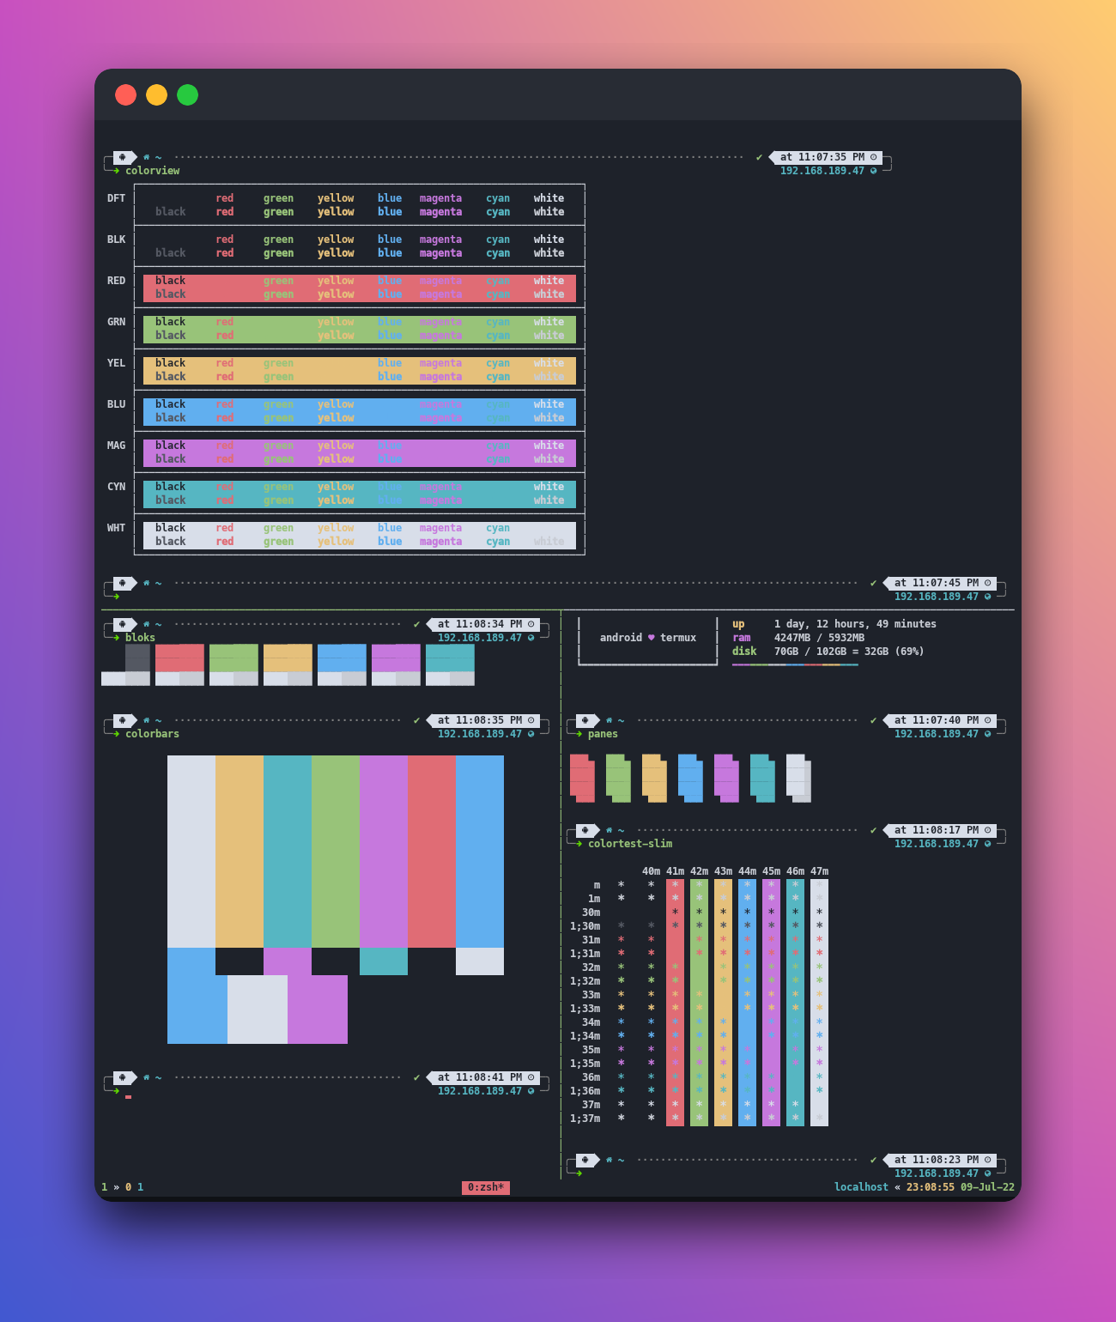Click the uptime value 1 day, 12 hours, 49 minutes
The width and height of the screenshot is (1116, 1322).
coord(855,624)
